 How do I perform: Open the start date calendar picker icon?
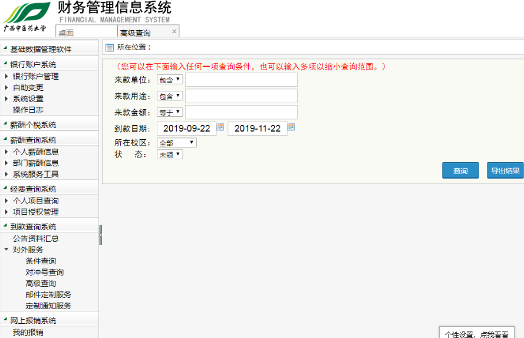[x=220, y=127]
